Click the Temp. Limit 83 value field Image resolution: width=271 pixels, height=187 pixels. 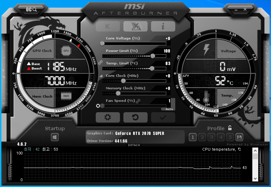168,63
